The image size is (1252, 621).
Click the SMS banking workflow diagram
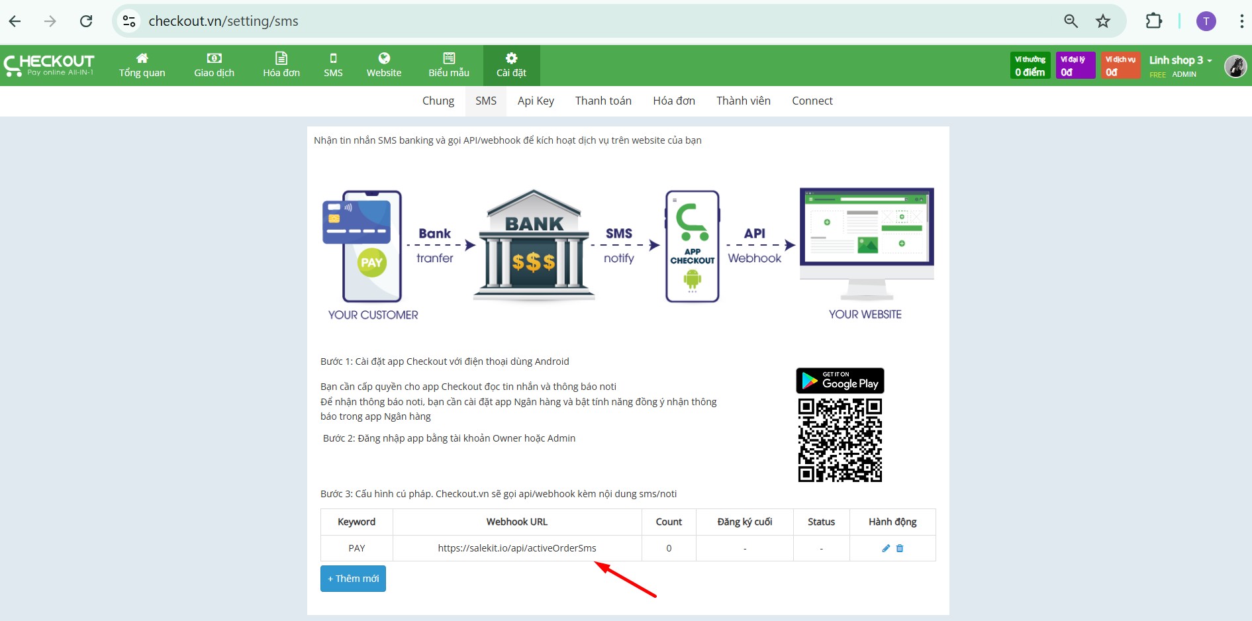628,255
